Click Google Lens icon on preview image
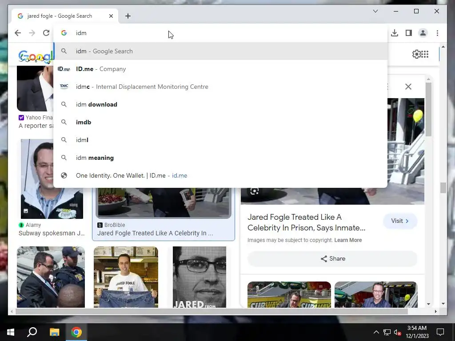Image resolution: width=455 pixels, height=341 pixels. point(255,191)
